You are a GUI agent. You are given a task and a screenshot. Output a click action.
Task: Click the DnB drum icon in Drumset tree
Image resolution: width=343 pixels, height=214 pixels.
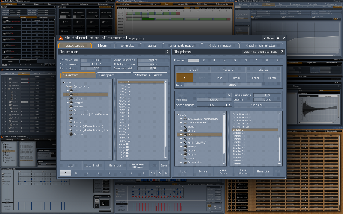(71, 94)
